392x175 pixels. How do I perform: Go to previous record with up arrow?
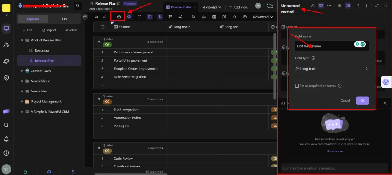[x=358, y=6]
